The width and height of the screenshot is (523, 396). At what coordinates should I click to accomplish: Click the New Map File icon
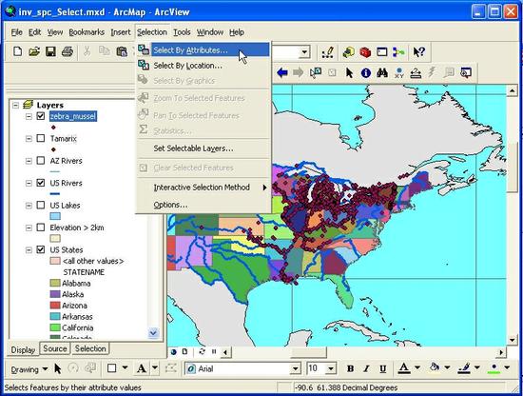[18, 51]
